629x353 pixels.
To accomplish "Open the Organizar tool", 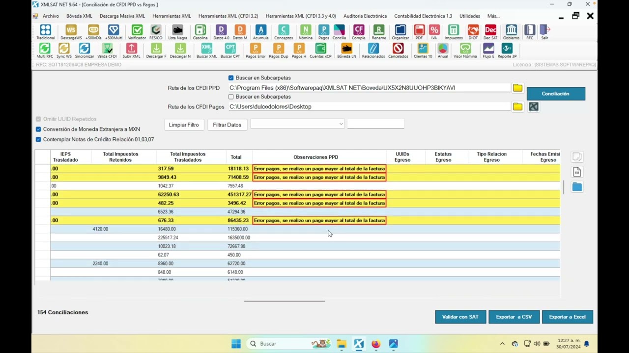I will pyautogui.click(x=400, y=32).
